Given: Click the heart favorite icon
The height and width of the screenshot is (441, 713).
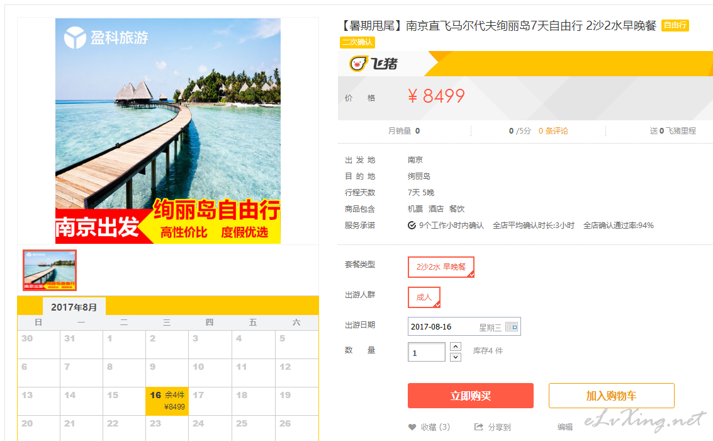Looking at the screenshot, I should click(x=412, y=427).
